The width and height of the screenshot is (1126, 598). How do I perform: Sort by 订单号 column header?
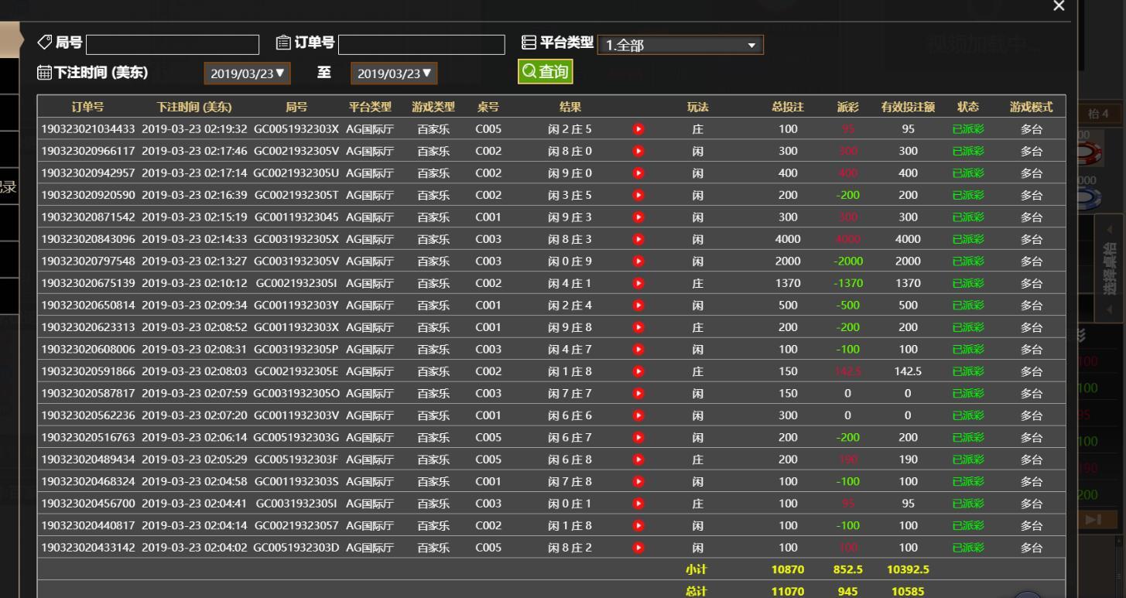pyautogui.click(x=87, y=108)
